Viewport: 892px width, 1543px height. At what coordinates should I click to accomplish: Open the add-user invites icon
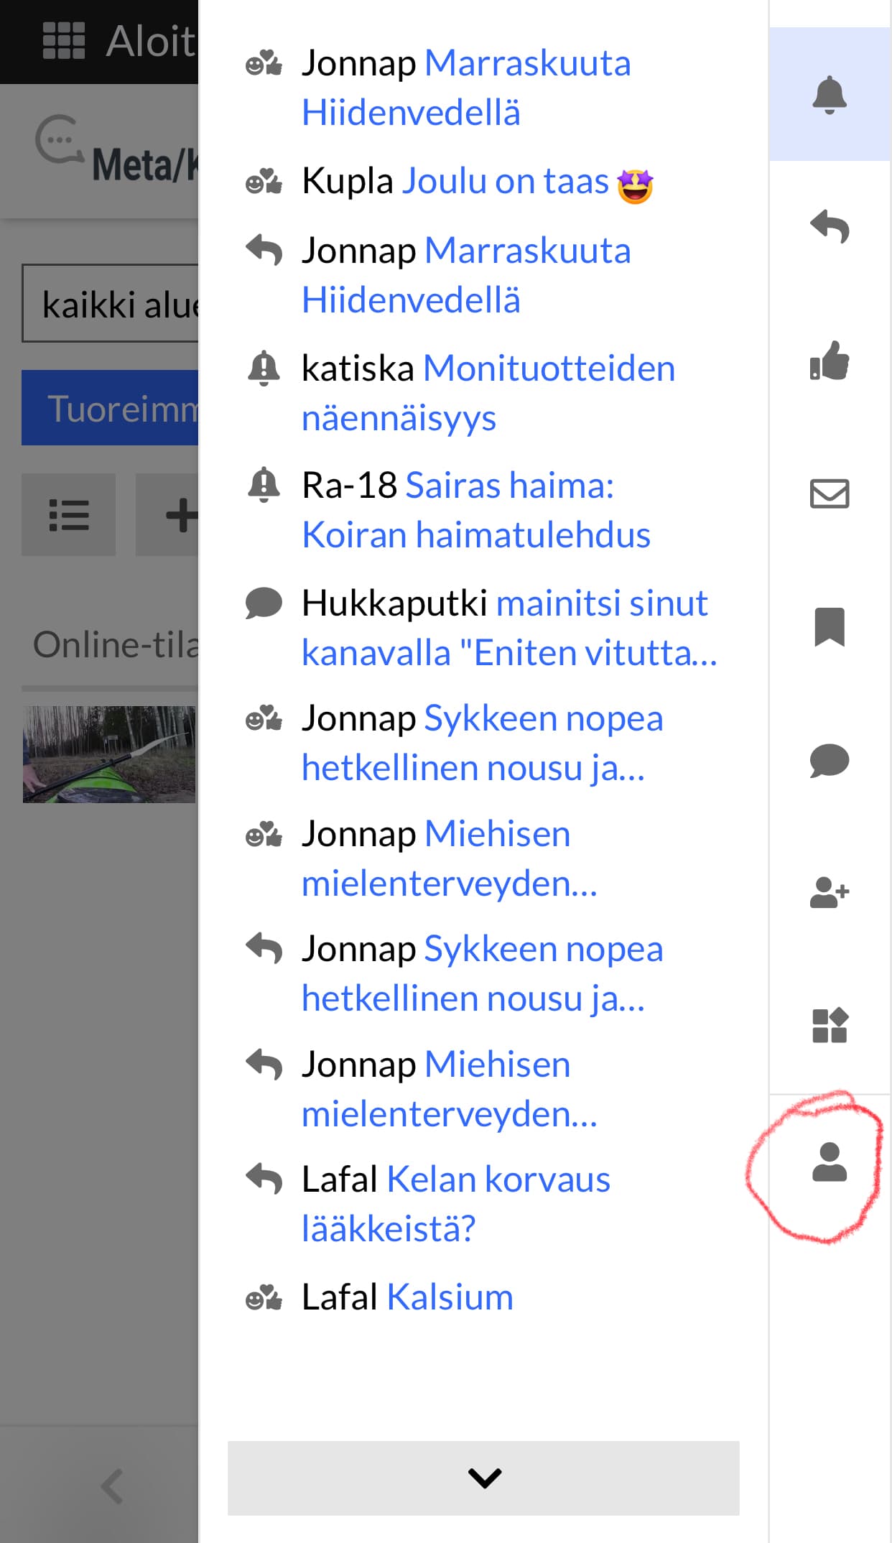pos(830,893)
